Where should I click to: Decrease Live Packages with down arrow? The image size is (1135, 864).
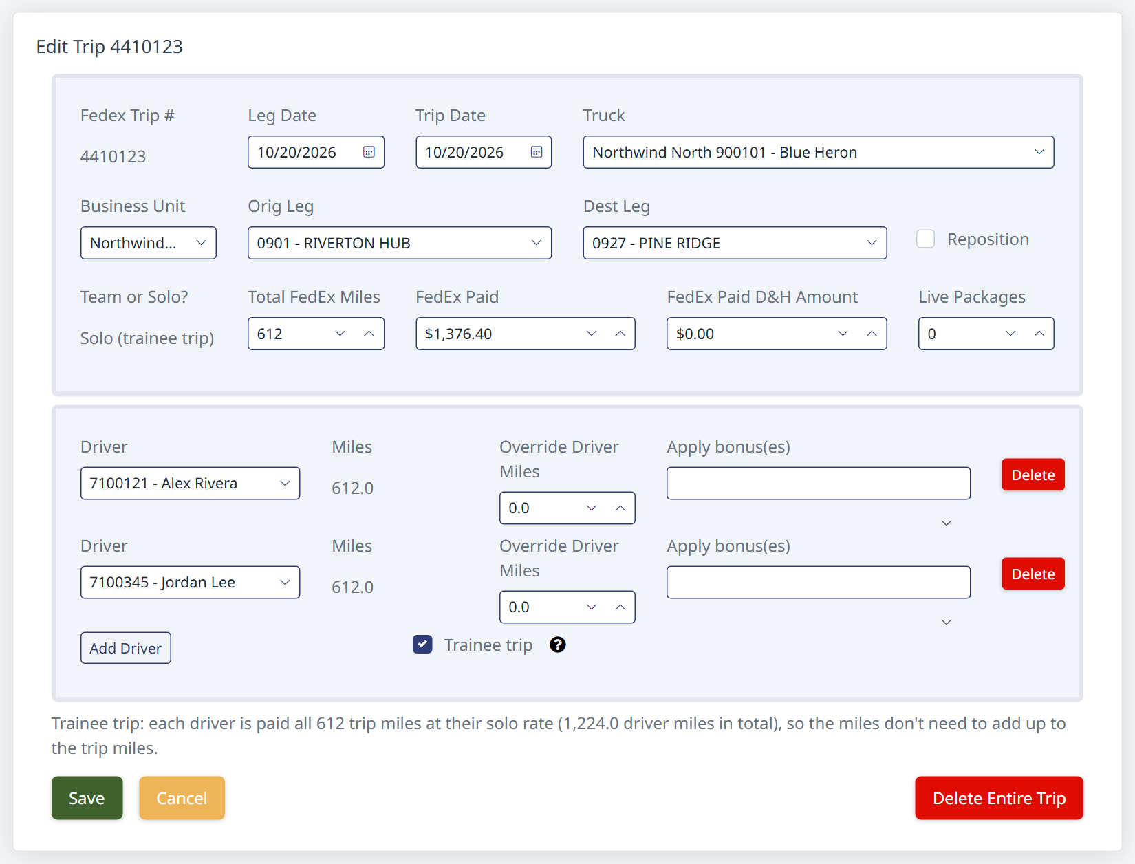(1010, 334)
